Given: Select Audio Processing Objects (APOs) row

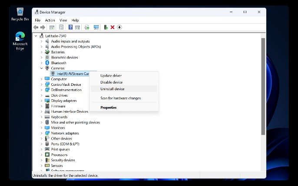Looking at the screenshot, I should click(x=76, y=47).
